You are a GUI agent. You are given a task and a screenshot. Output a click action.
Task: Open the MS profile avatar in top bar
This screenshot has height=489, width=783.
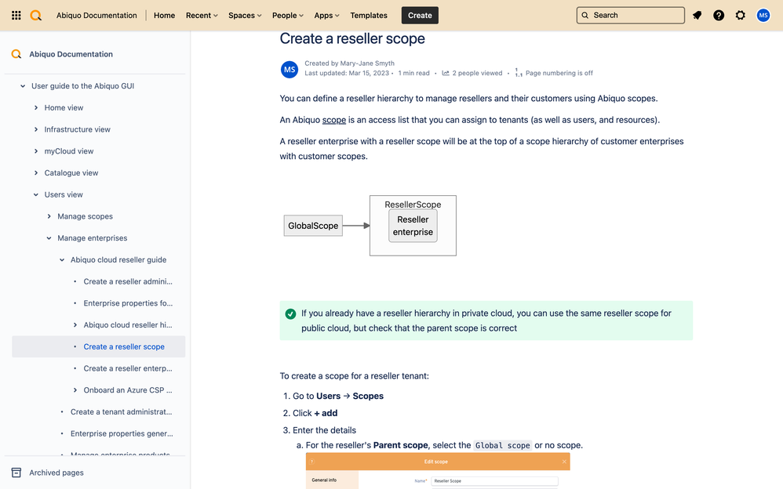pos(763,16)
